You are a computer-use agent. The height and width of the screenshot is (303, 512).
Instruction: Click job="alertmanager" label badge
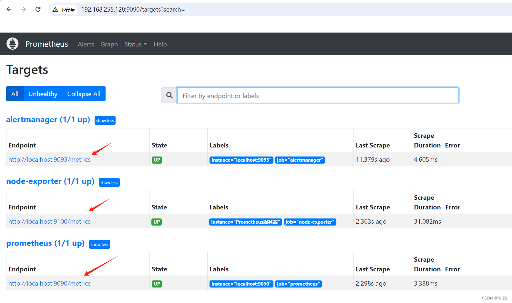pyautogui.click(x=300, y=160)
